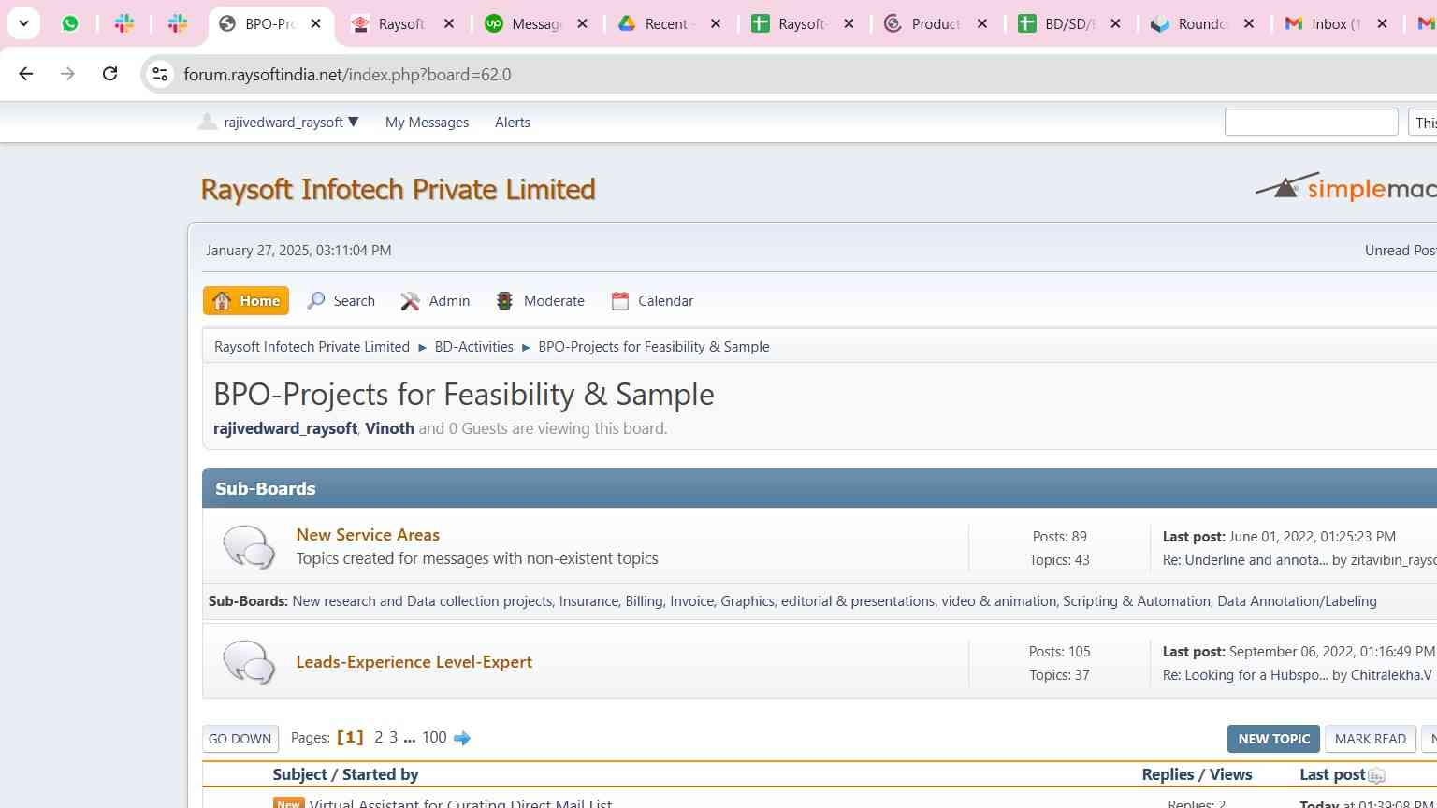Open New research and Data collection projects

pos(422,601)
